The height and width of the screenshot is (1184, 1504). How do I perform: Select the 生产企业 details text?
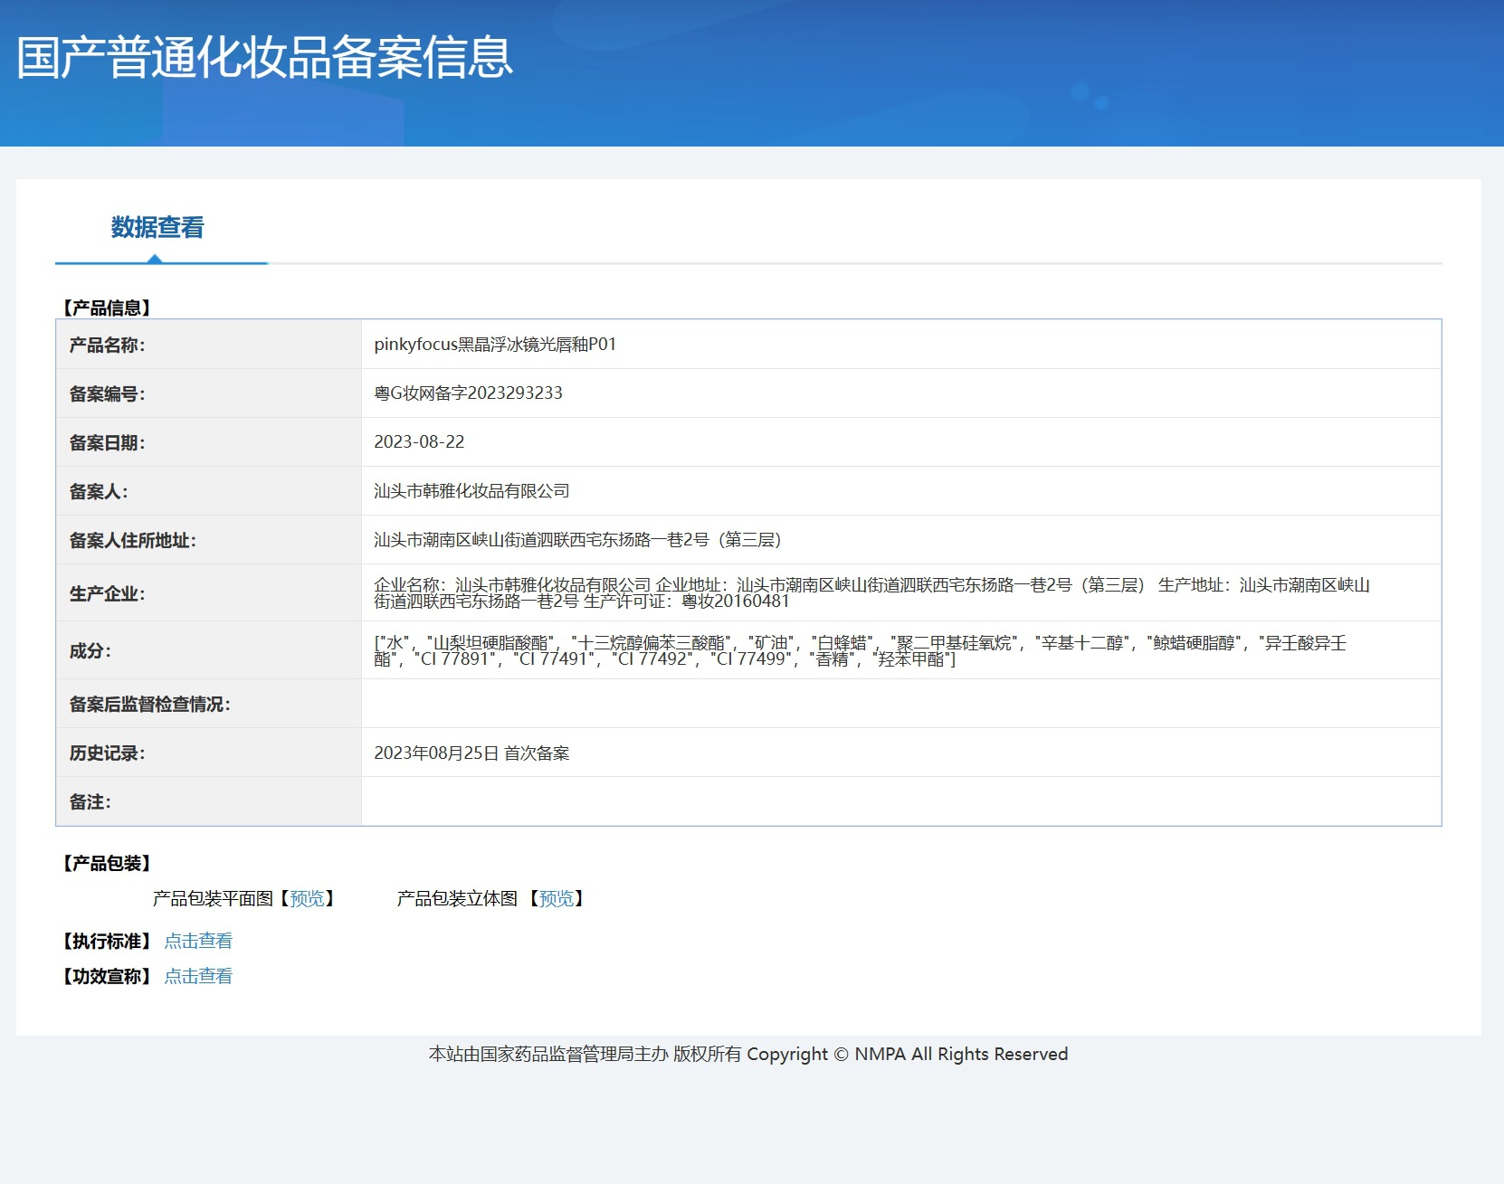click(872, 592)
